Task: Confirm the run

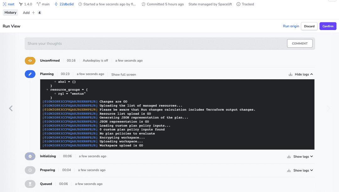Action: pyautogui.click(x=328, y=26)
